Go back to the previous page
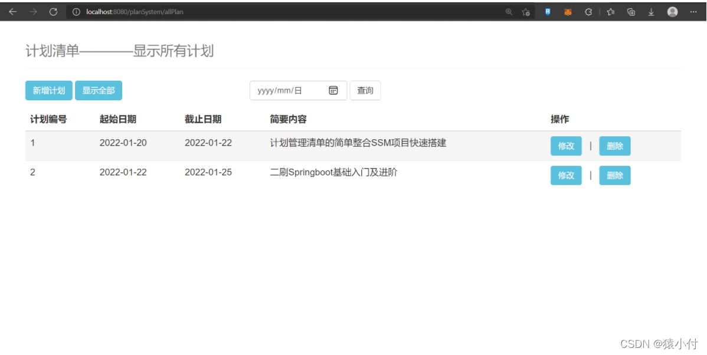 [12, 12]
